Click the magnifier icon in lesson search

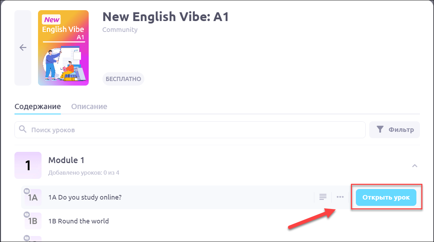(23, 129)
